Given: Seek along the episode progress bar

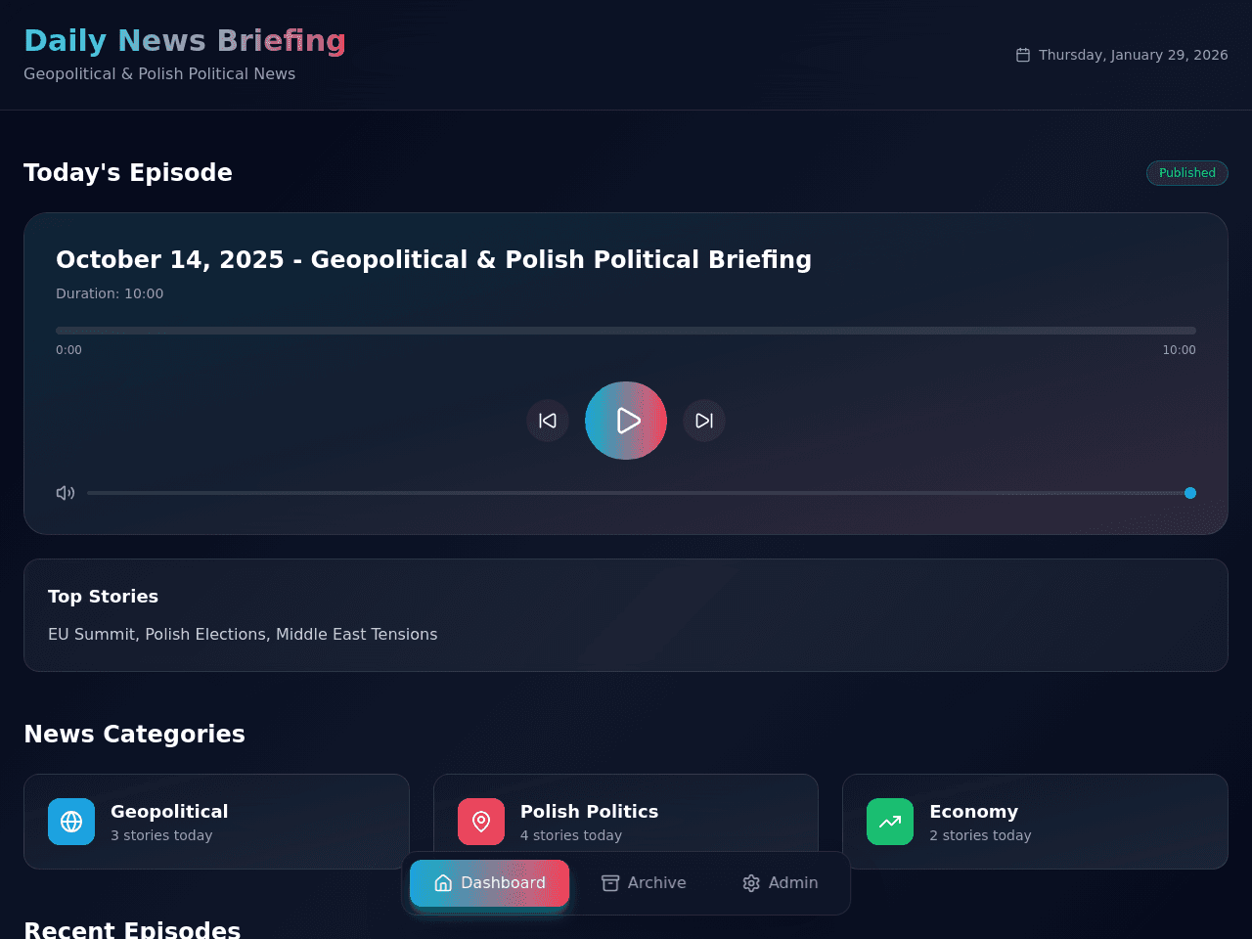Looking at the screenshot, I should pos(626,331).
